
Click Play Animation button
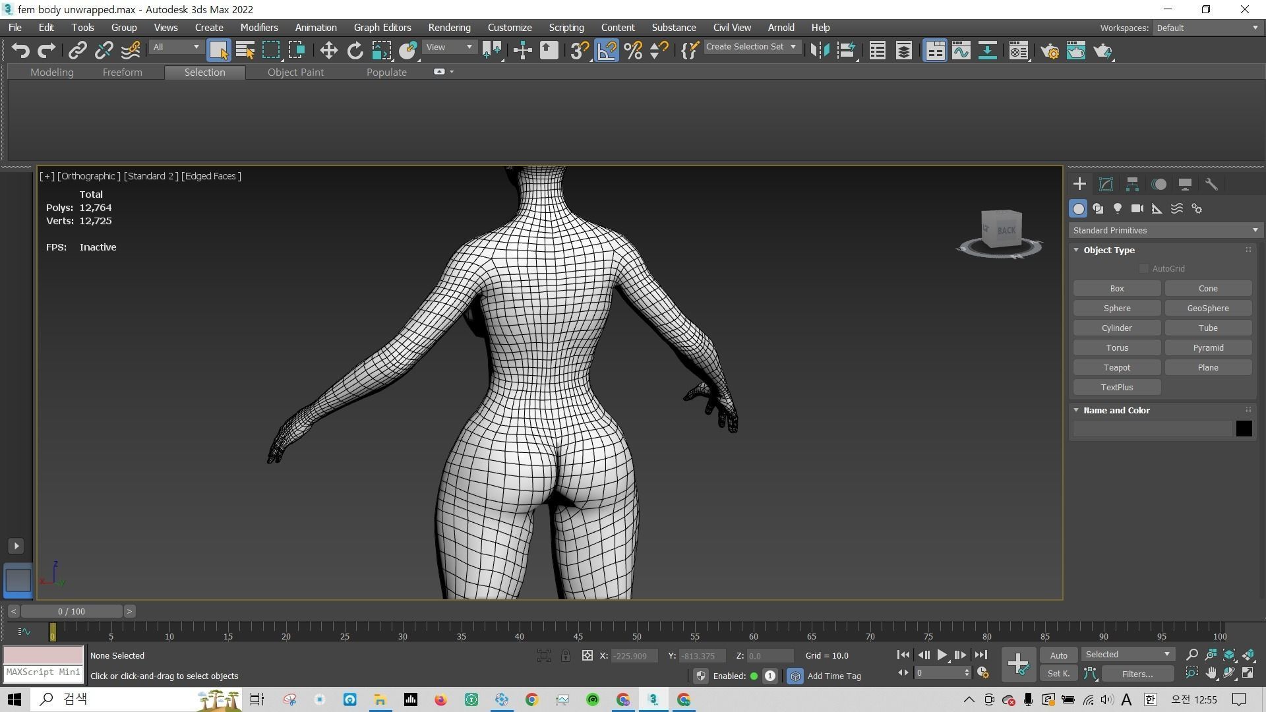[x=942, y=655]
